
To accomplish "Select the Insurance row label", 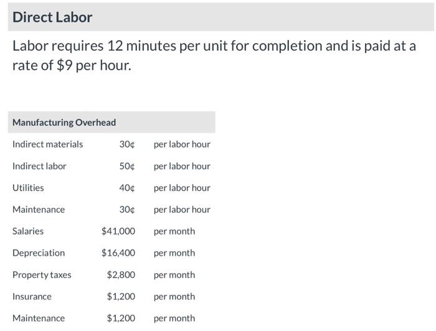I will pos(32,297).
